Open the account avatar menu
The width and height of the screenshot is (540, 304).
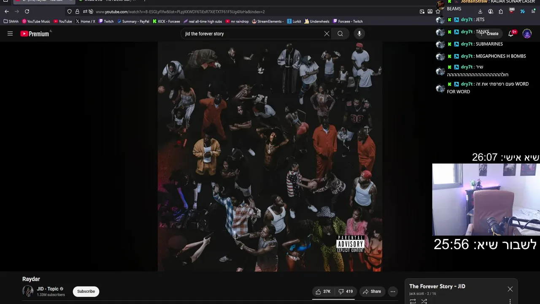(x=527, y=34)
